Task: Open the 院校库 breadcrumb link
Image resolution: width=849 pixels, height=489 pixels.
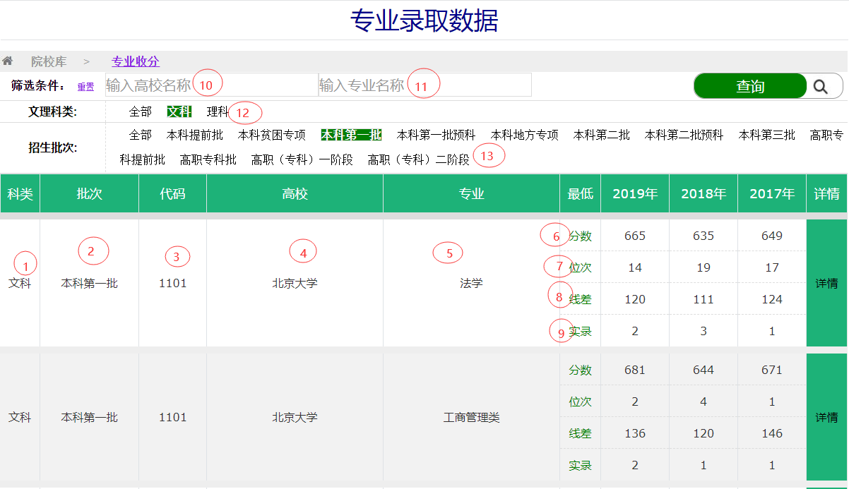Action: point(49,62)
